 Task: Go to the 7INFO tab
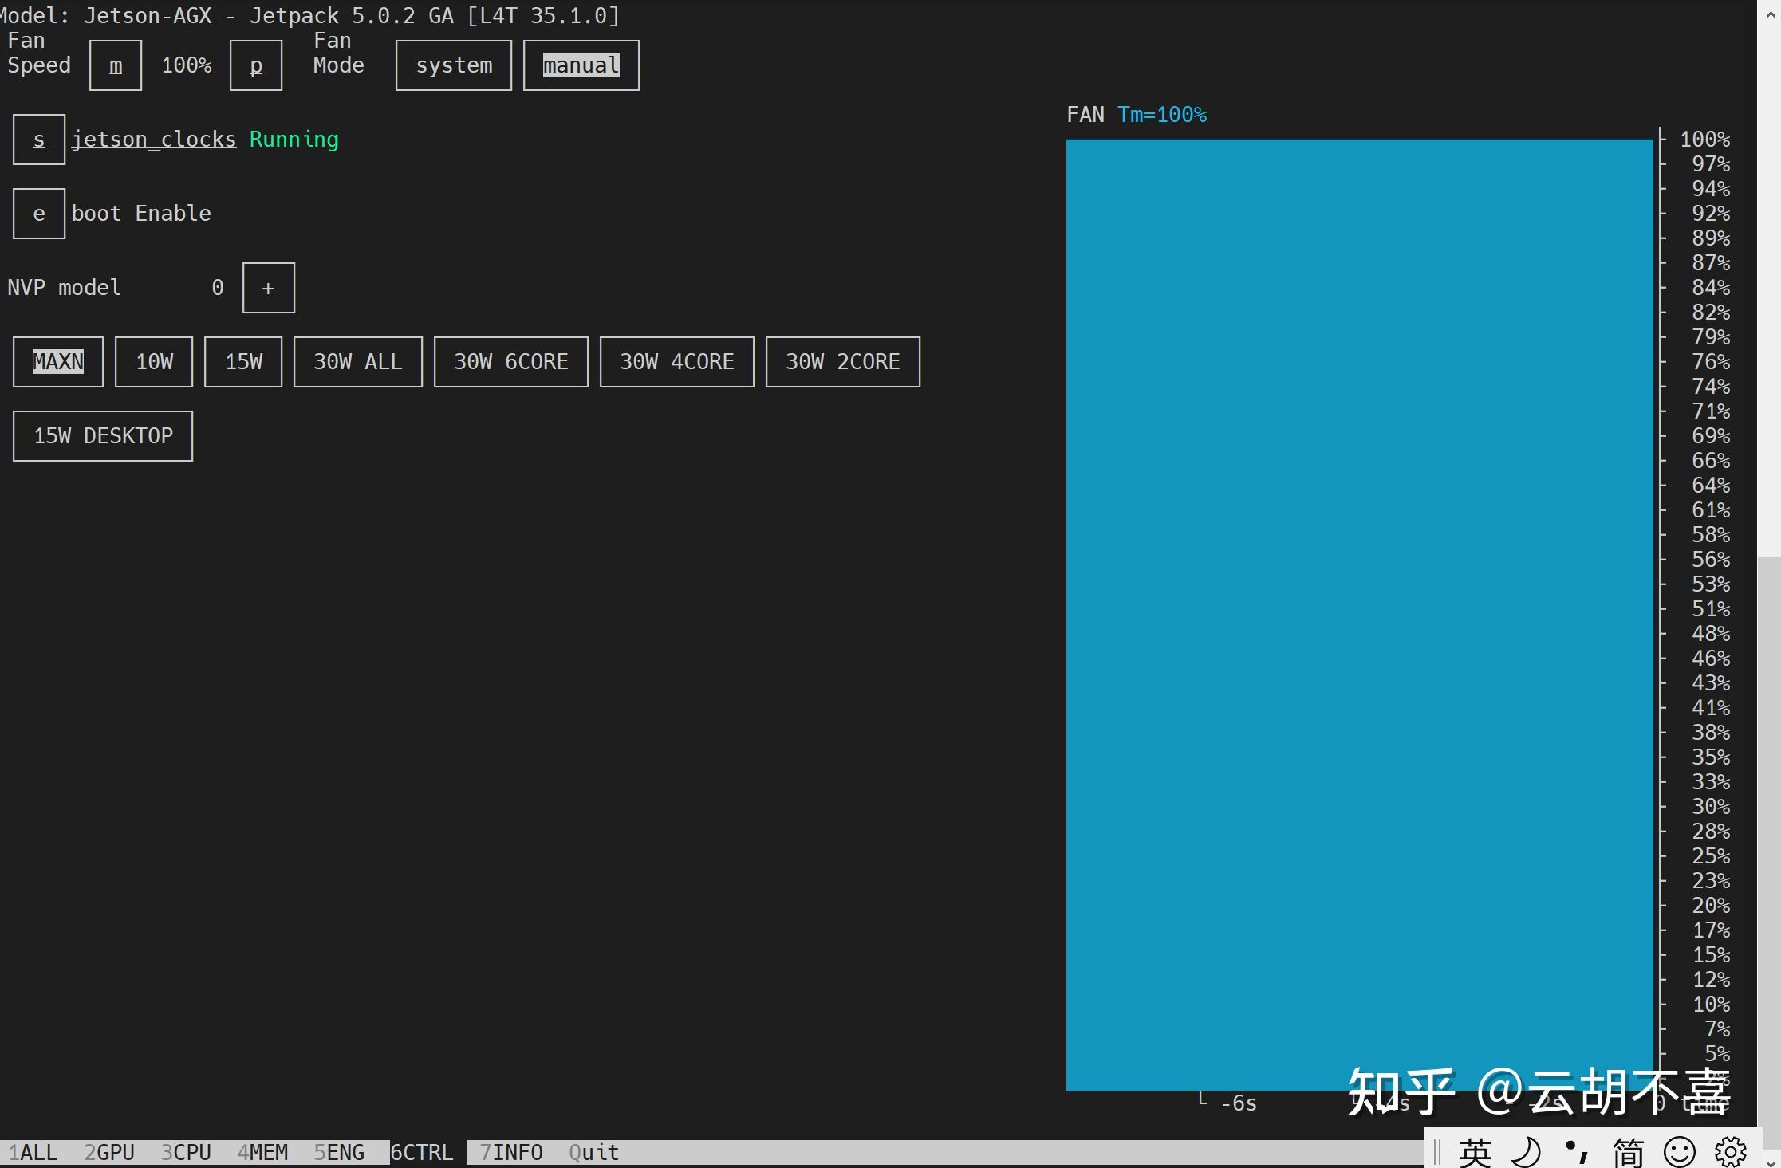[511, 1153]
